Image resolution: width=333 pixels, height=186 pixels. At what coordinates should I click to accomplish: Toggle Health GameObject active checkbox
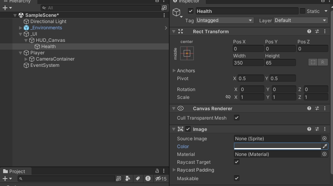tap(191, 11)
